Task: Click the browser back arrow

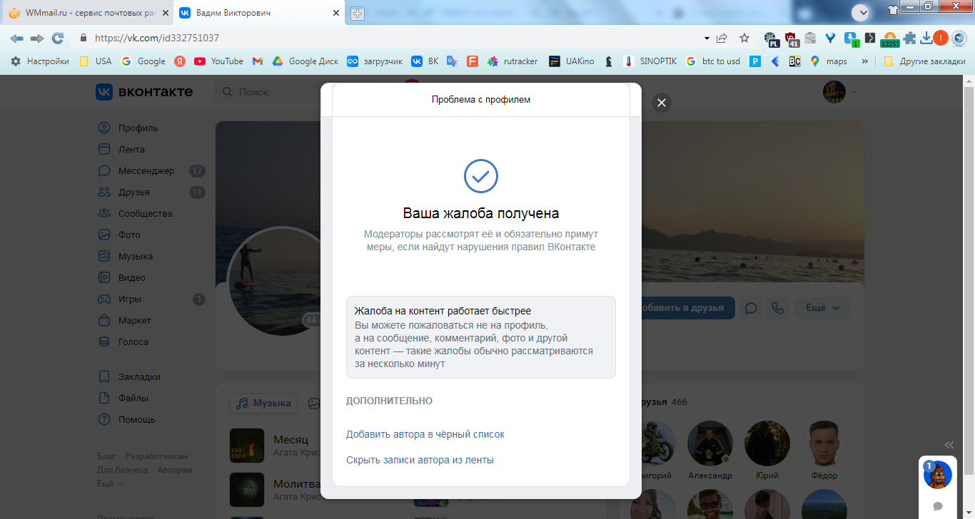Action: (x=16, y=38)
